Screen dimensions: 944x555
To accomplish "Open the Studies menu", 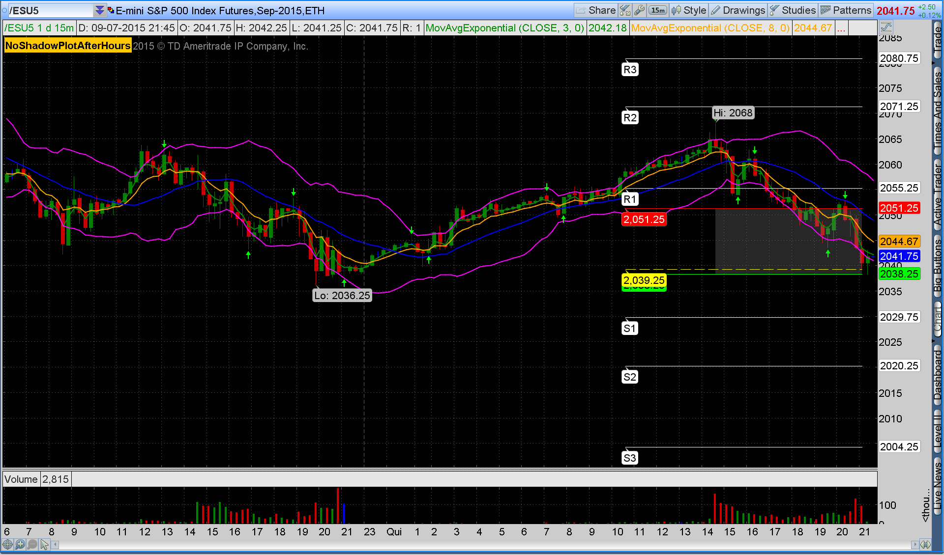I will click(x=793, y=10).
